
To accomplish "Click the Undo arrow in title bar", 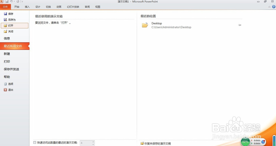I will pyautogui.click(x=11, y=1).
